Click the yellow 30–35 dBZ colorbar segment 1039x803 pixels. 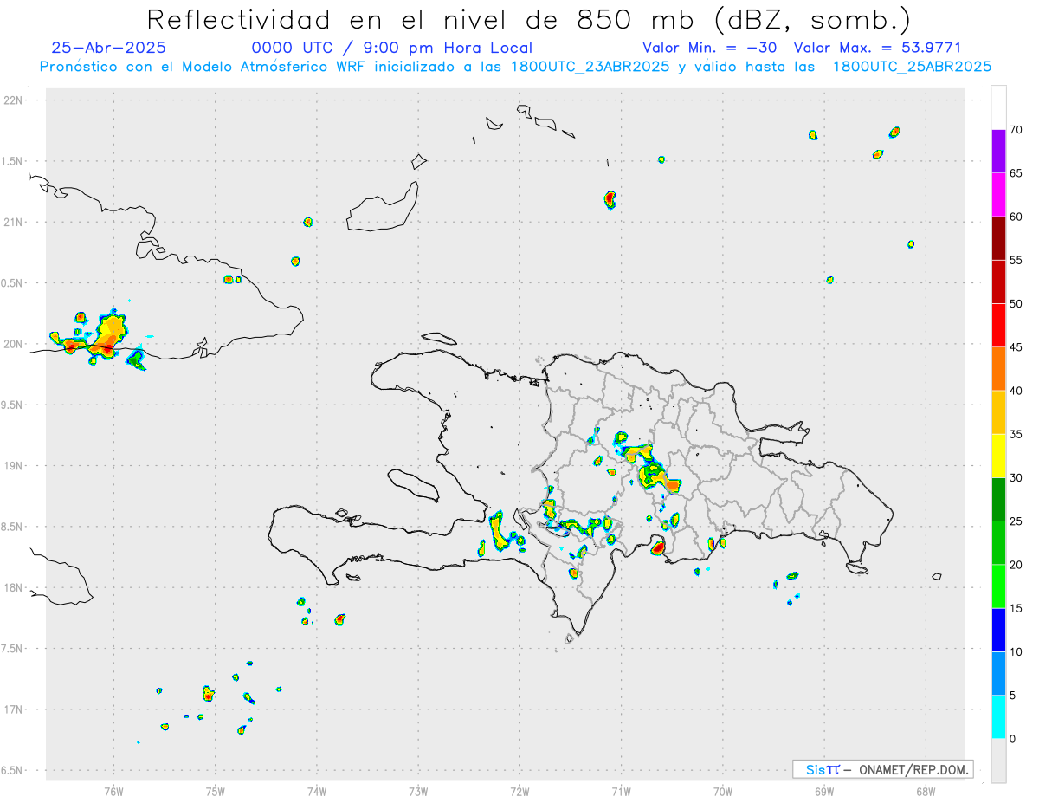998,456
